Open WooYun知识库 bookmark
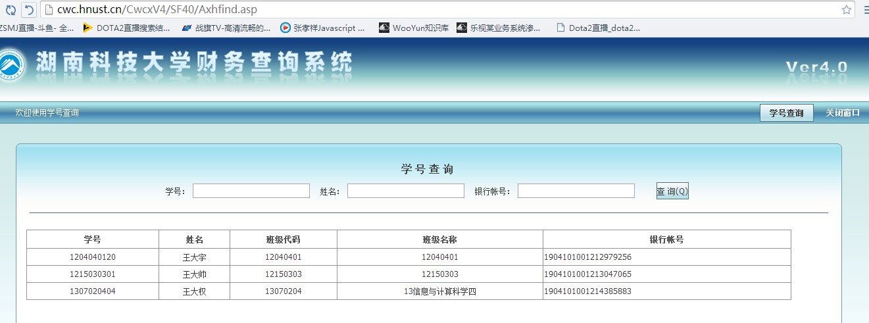The image size is (869, 323). [x=413, y=28]
